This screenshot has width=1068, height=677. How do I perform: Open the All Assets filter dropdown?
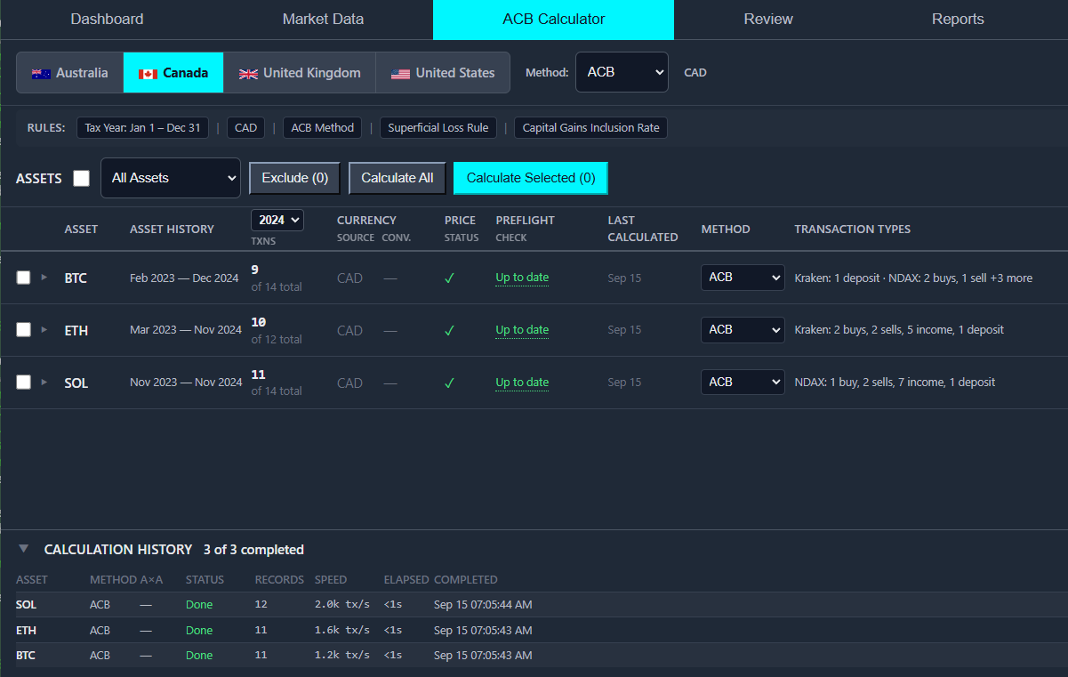pos(171,178)
